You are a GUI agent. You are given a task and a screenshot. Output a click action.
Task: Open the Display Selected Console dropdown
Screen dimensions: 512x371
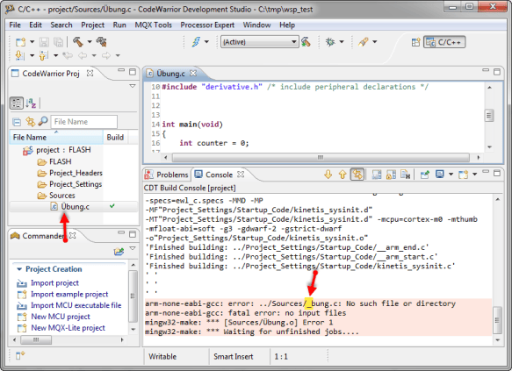(451, 175)
